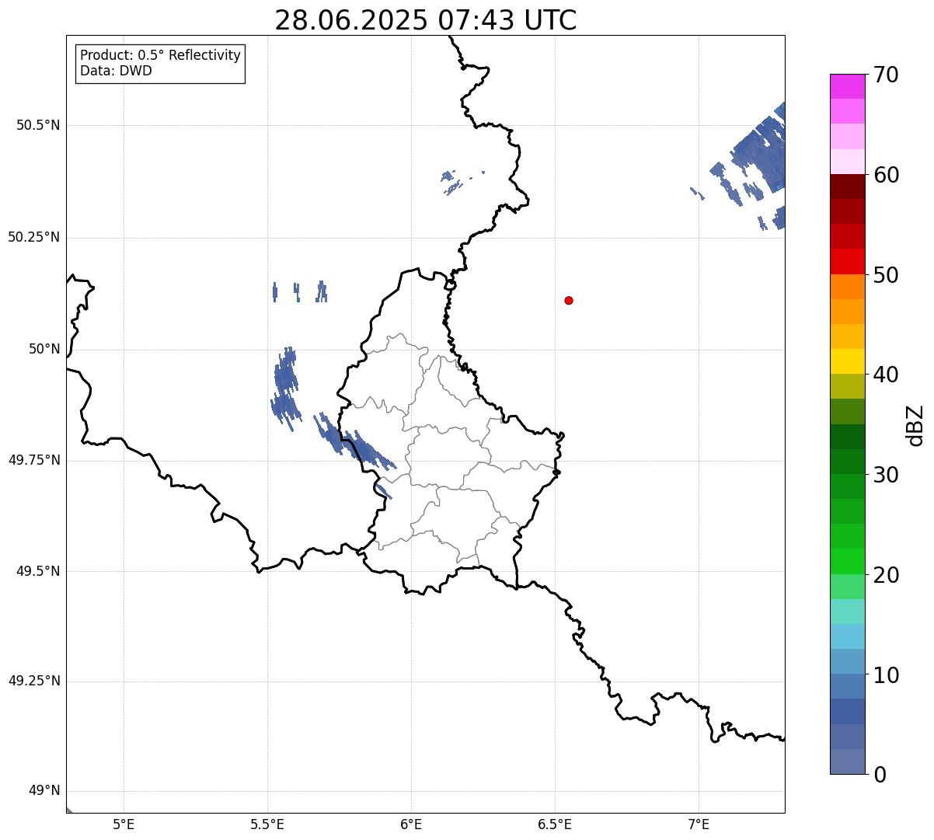Click the longitude label "7°E"
Viewport: 934px width, 840px height.
pyautogui.click(x=699, y=824)
